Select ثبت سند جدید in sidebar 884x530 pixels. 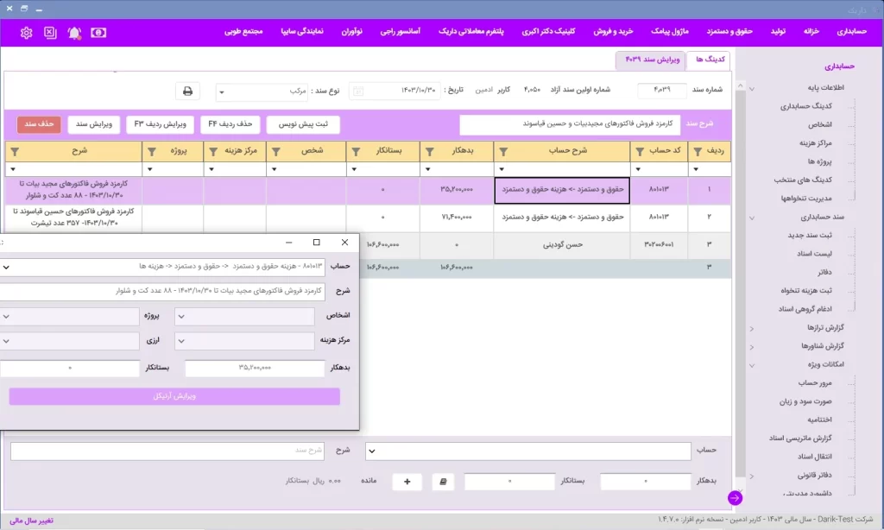point(810,236)
